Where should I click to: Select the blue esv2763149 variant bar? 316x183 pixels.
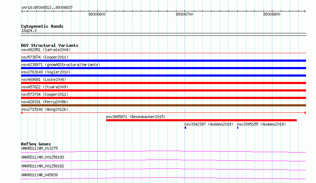click(163, 76)
